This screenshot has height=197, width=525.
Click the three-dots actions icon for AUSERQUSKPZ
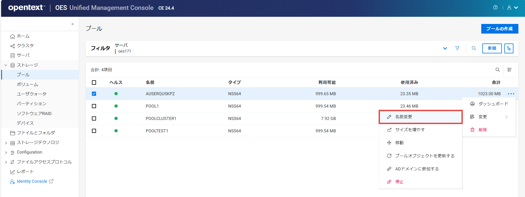[511, 94]
